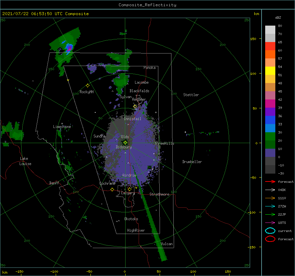Click the Lake Louise label
The height and width of the screenshot is (276, 295).
coord(25,161)
